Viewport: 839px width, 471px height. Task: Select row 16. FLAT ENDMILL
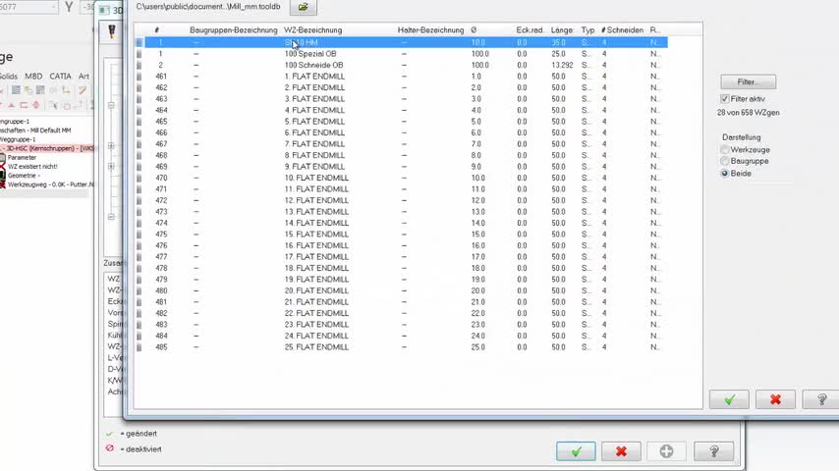click(x=401, y=245)
